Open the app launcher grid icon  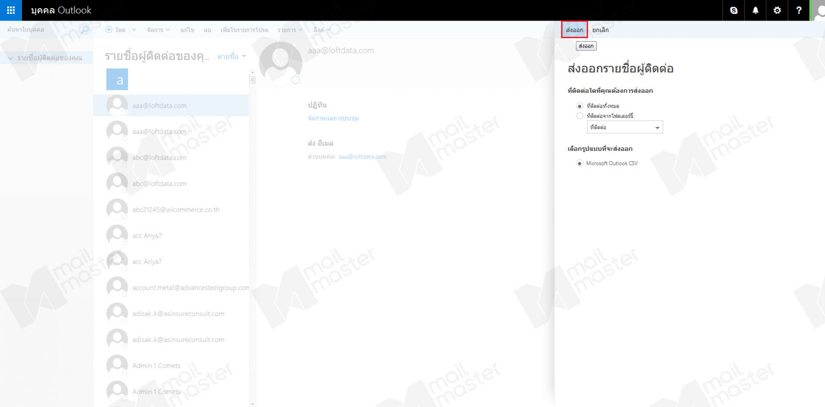11,10
